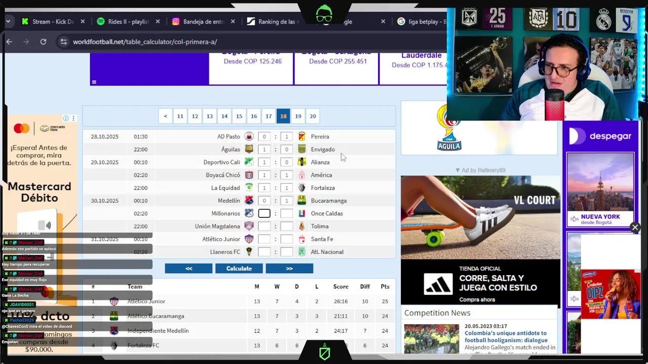Click the América team crest

click(x=302, y=175)
